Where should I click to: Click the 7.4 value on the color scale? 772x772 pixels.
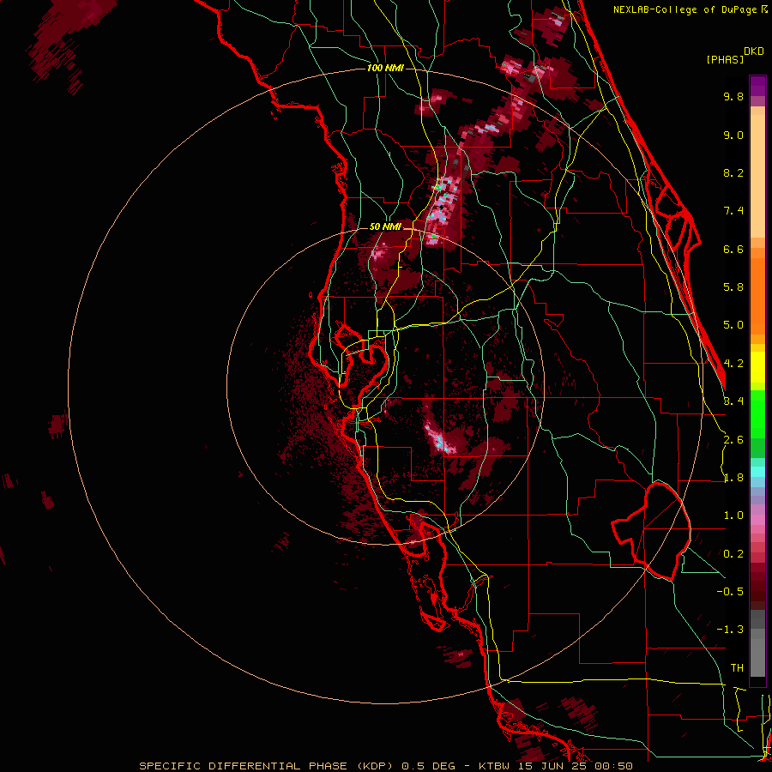[x=733, y=211]
